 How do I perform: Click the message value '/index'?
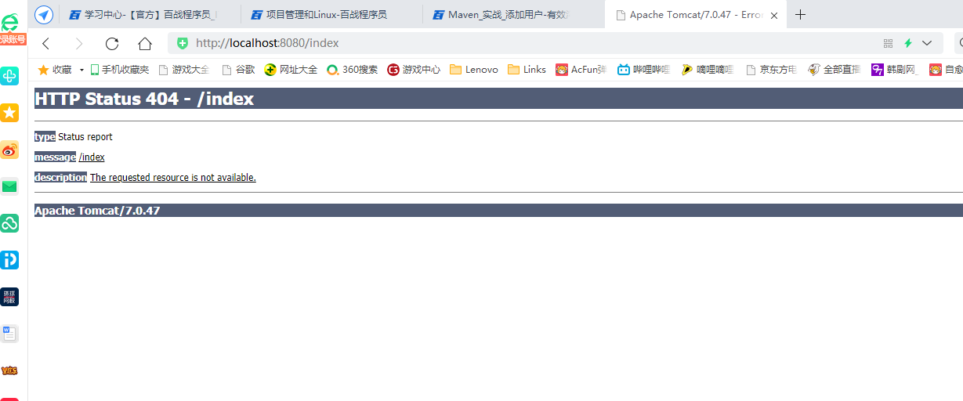click(92, 157)
